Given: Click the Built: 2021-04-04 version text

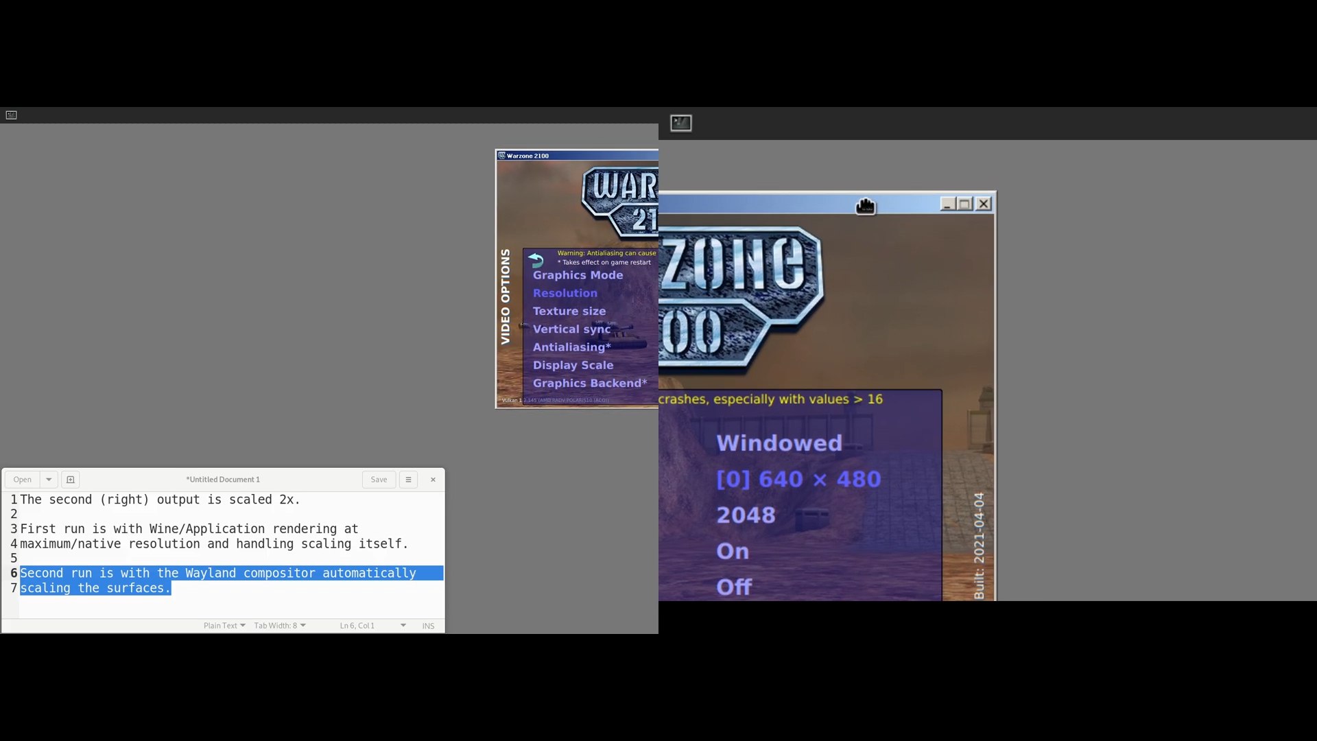Looking at the screenshot, I should [979, 545].
